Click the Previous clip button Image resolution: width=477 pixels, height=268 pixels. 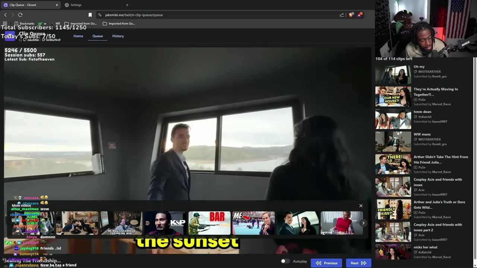click(x=326, y=263)
